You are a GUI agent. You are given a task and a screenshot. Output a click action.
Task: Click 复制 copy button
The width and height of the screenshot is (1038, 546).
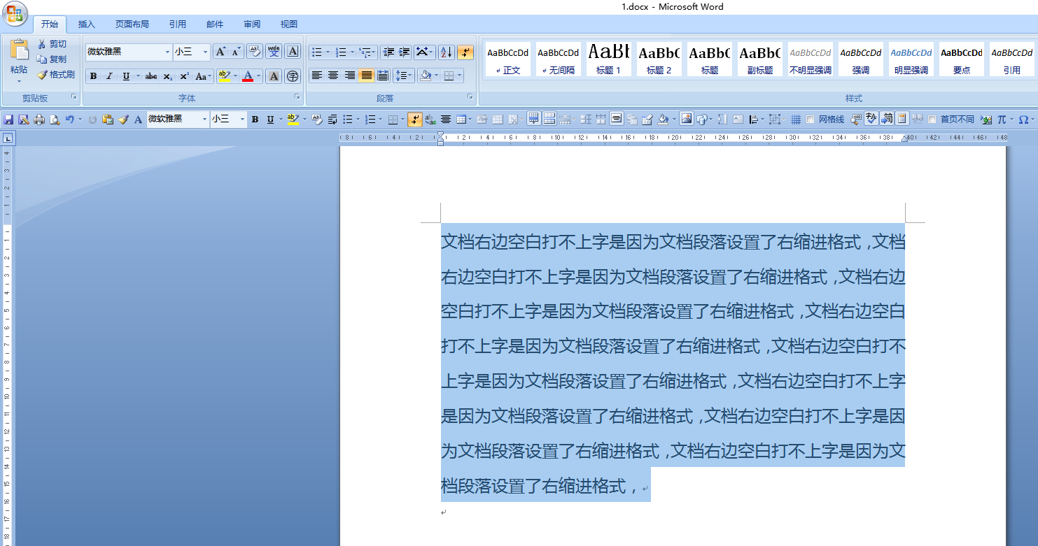52,59
